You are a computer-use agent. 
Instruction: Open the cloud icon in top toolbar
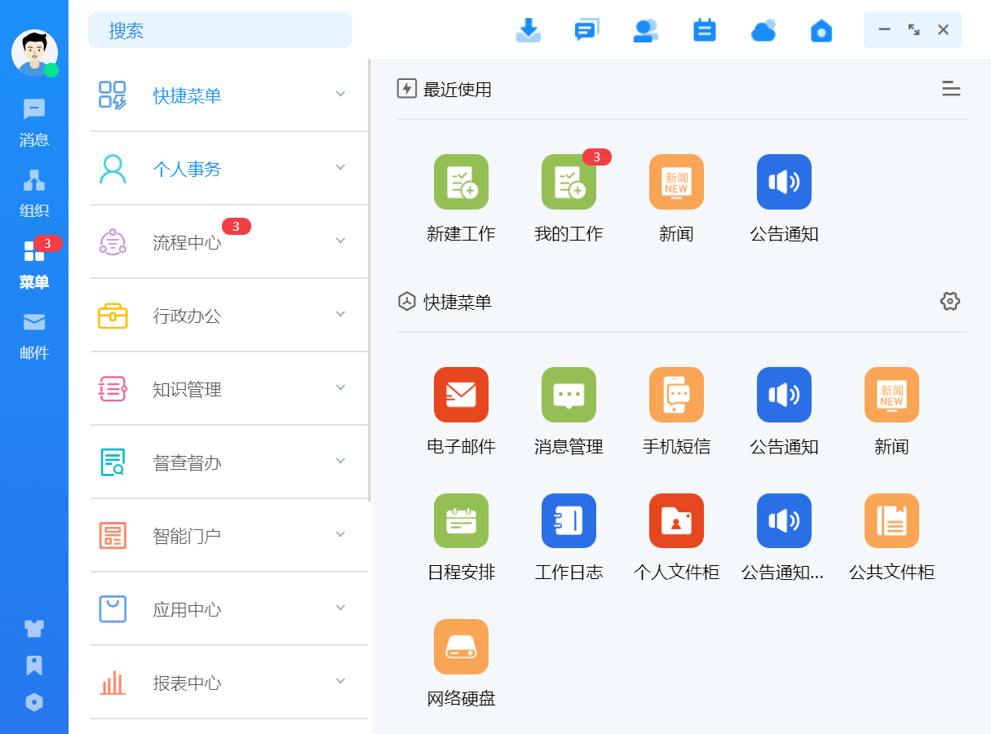click(x=763, y=30)
